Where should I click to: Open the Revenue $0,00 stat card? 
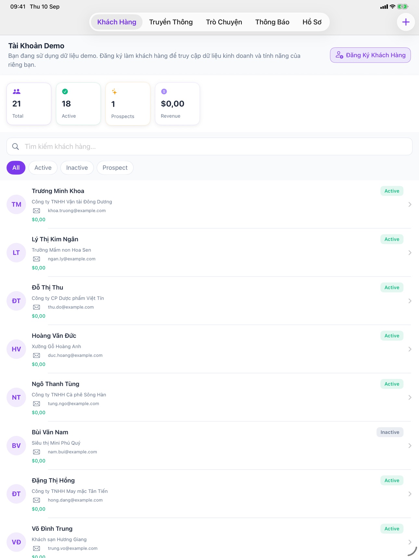pos(177,104)
